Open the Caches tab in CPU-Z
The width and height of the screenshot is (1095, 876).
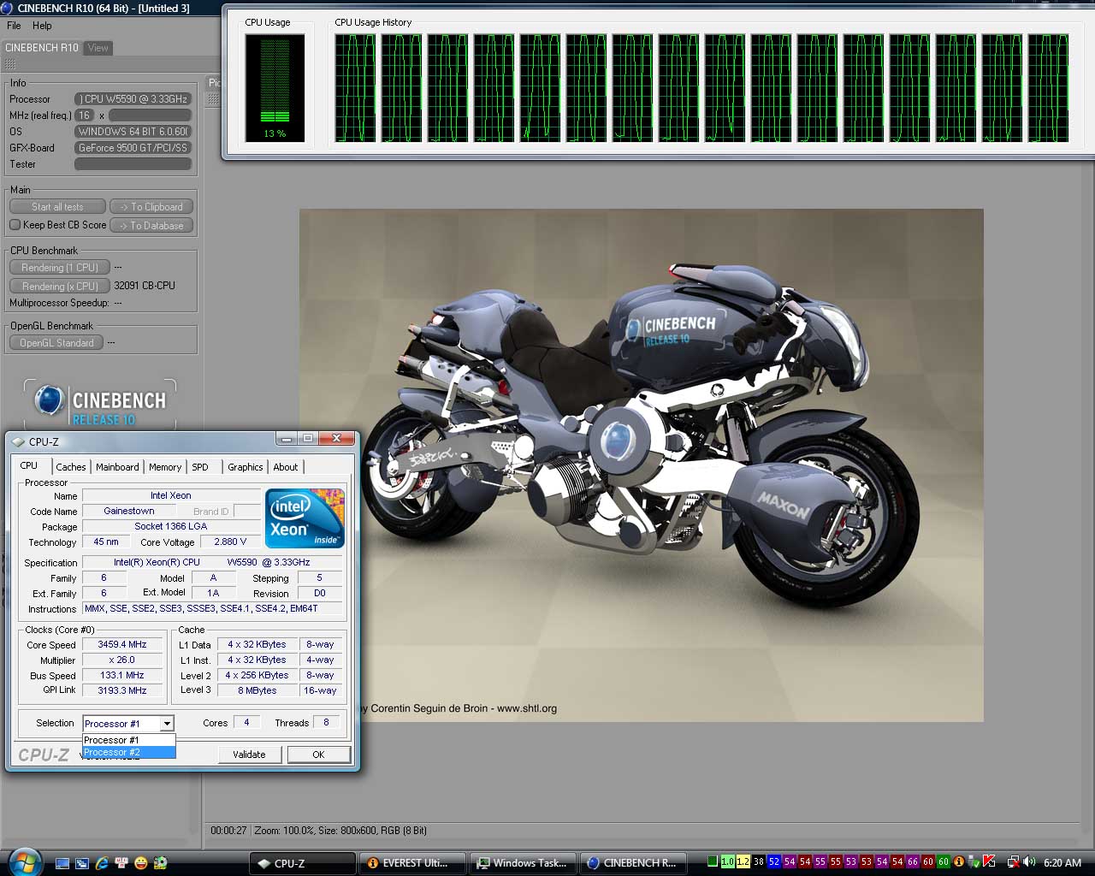point(71,467)
